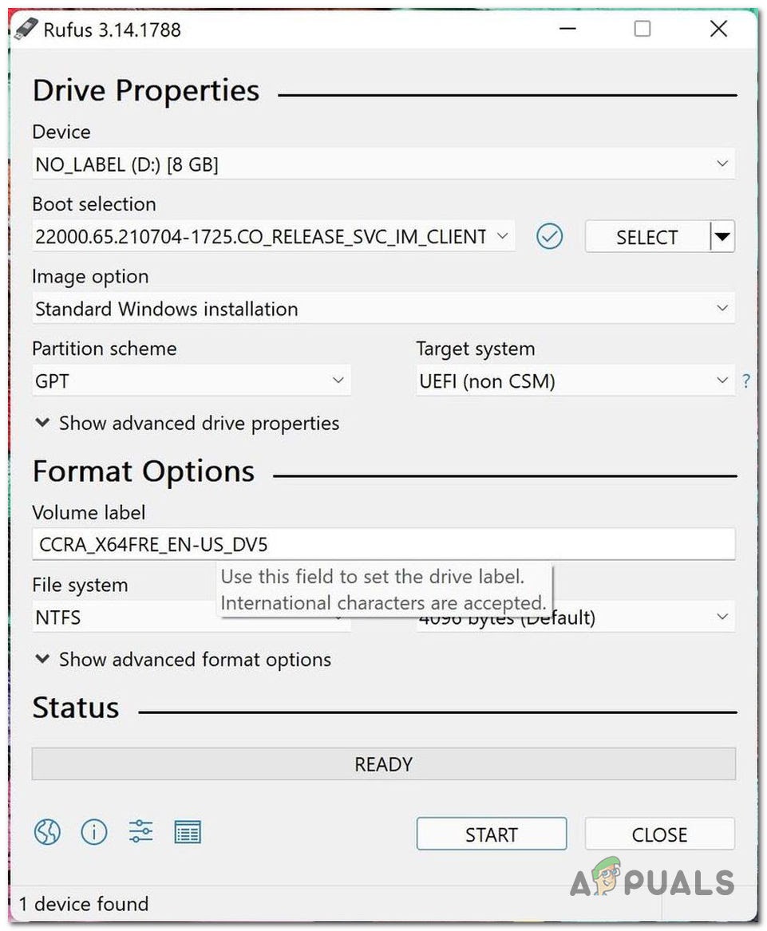Open the About info icon
This screenshot has width=767, height=931.
[x=94, y=832]
